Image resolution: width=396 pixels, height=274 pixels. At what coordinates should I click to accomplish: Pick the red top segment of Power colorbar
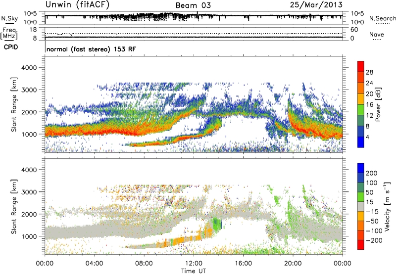pos(361,67)
